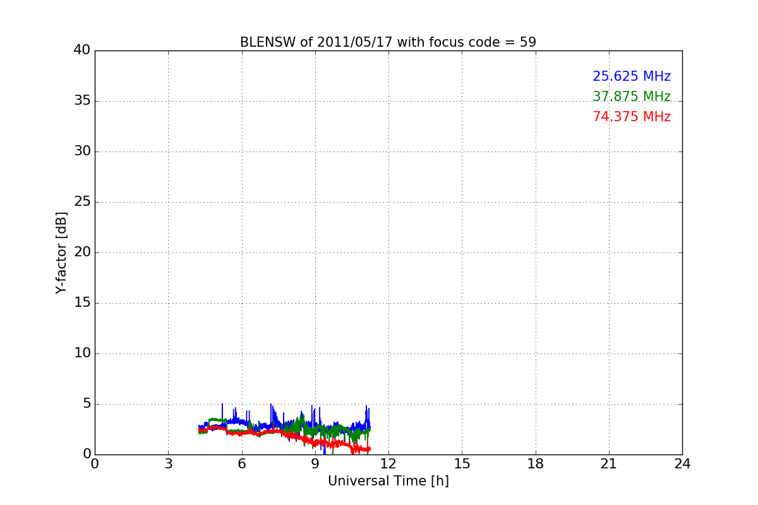Click the x-axis tick label 12
758x505 pixels.
[388, 464]
